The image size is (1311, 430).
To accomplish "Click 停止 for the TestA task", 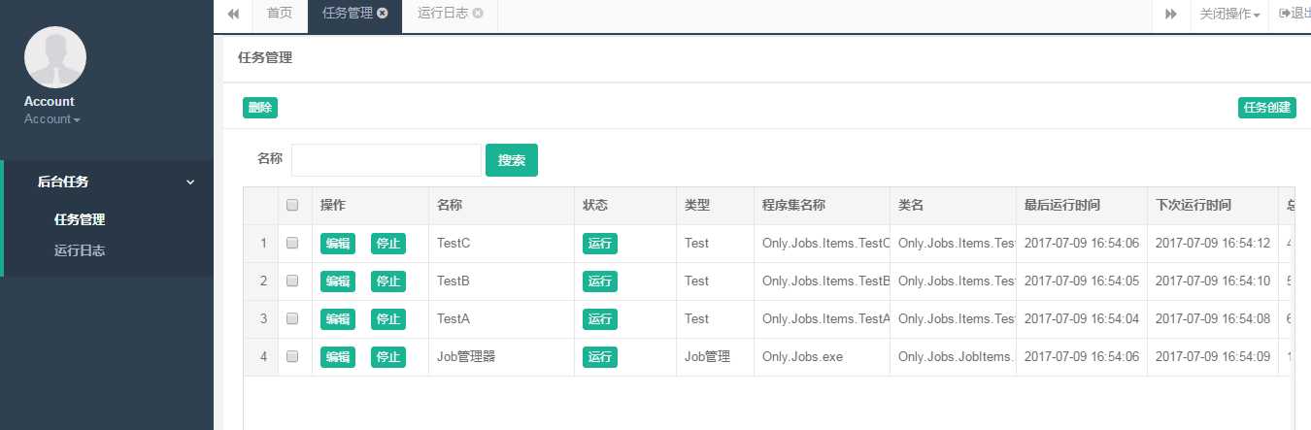I will 388,319.
